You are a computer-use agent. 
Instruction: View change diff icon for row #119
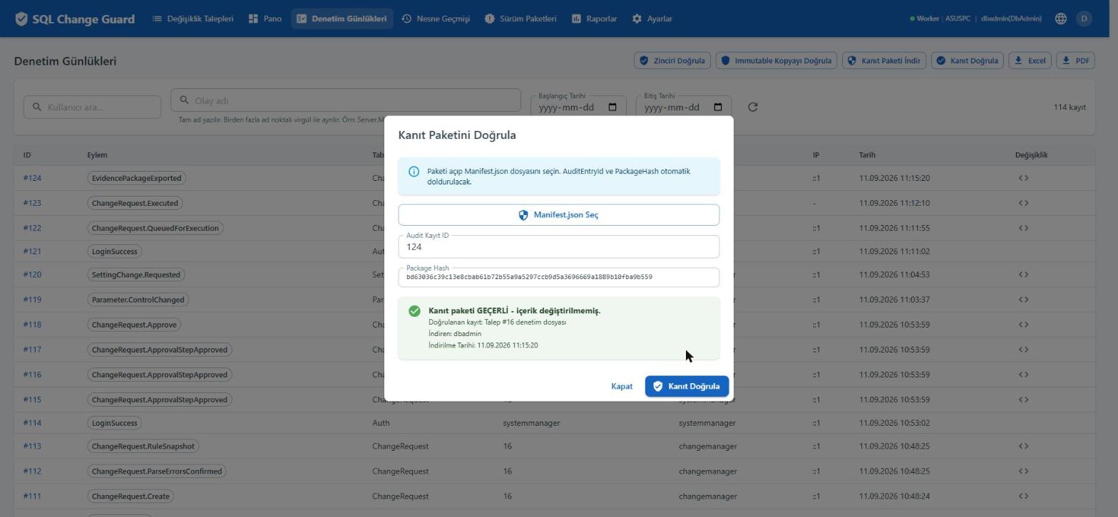[x=1023, y=300]
